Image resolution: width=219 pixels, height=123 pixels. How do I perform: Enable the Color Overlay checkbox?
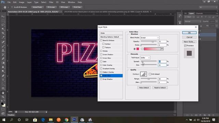pos(101,65)
